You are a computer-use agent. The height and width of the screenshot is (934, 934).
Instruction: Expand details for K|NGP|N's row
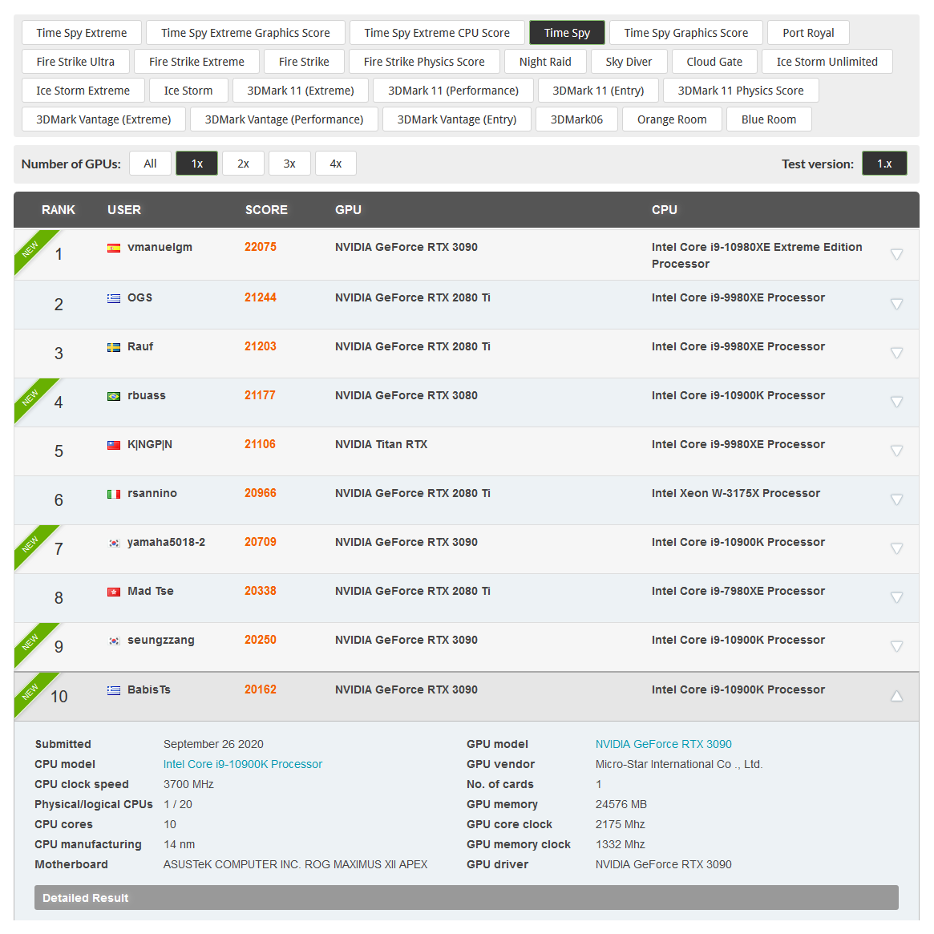(896, 451)
